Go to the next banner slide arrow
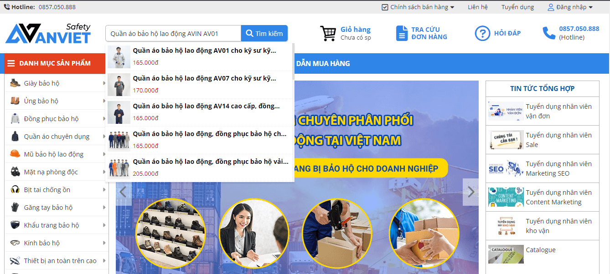This screenshot has width=610, height=274. click(x=470, y=192)
